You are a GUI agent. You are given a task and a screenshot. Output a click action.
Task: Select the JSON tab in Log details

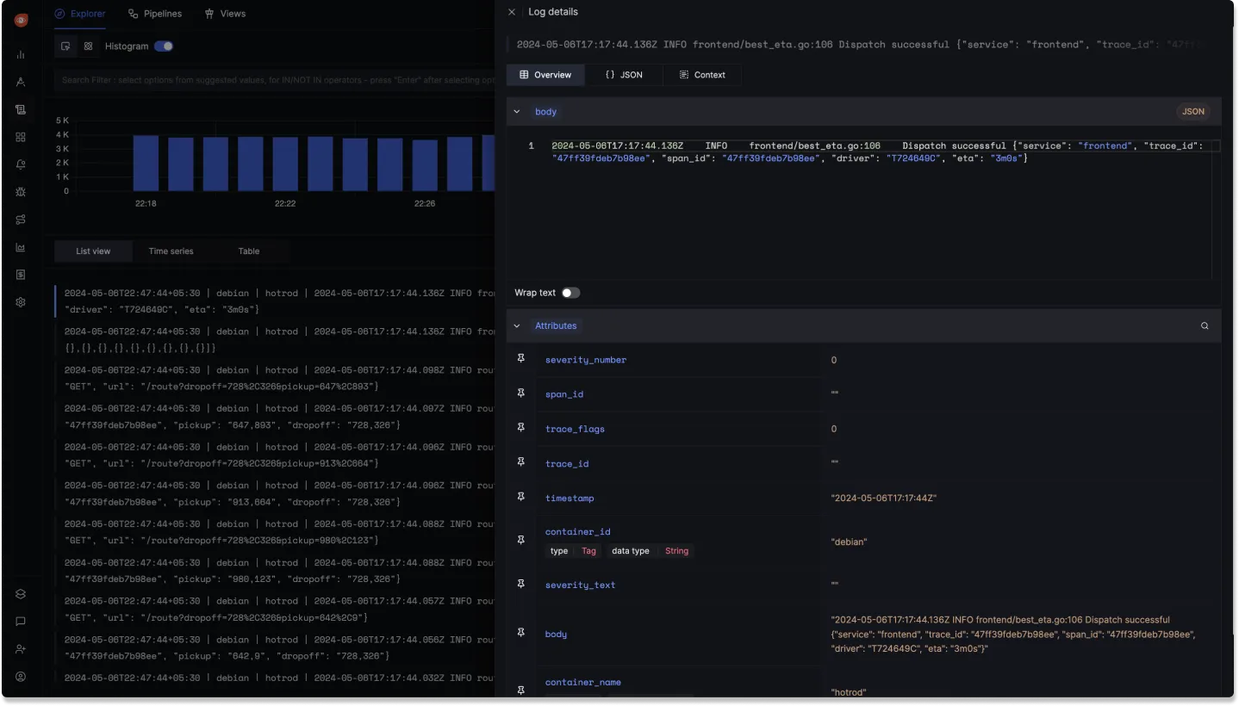pyautogui.click(x=624, y=75)
